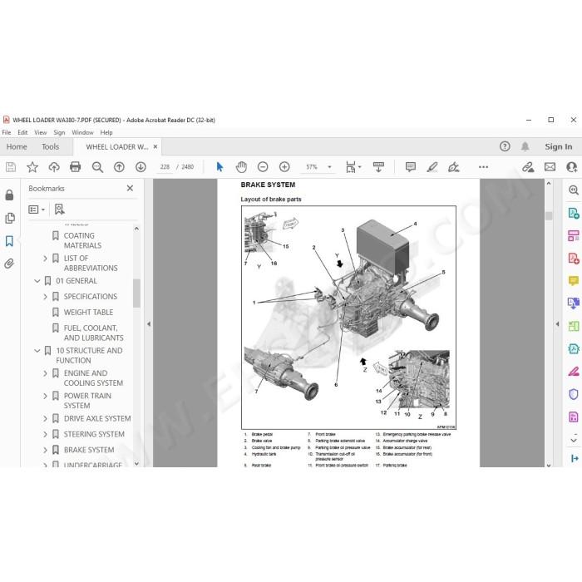The image size is (582, 582).
Task: Click the page number input field
Action: point(165,167)
